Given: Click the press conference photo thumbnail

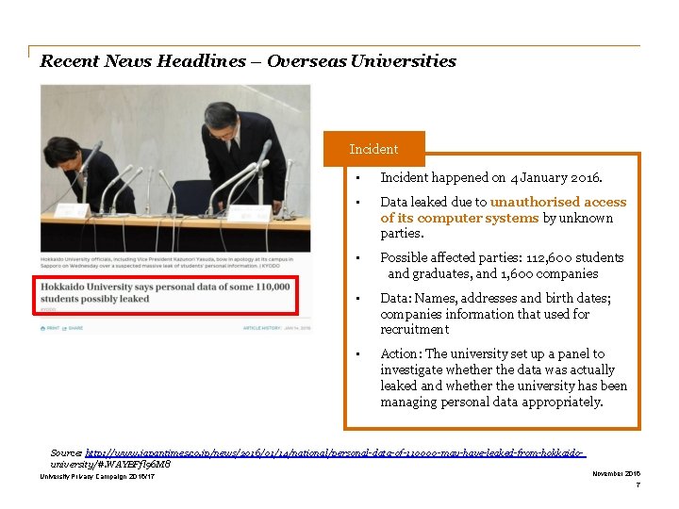Looking at the screenshot, I should [x=175, y=169].
